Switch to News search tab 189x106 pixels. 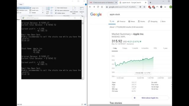tap(132, 21)
